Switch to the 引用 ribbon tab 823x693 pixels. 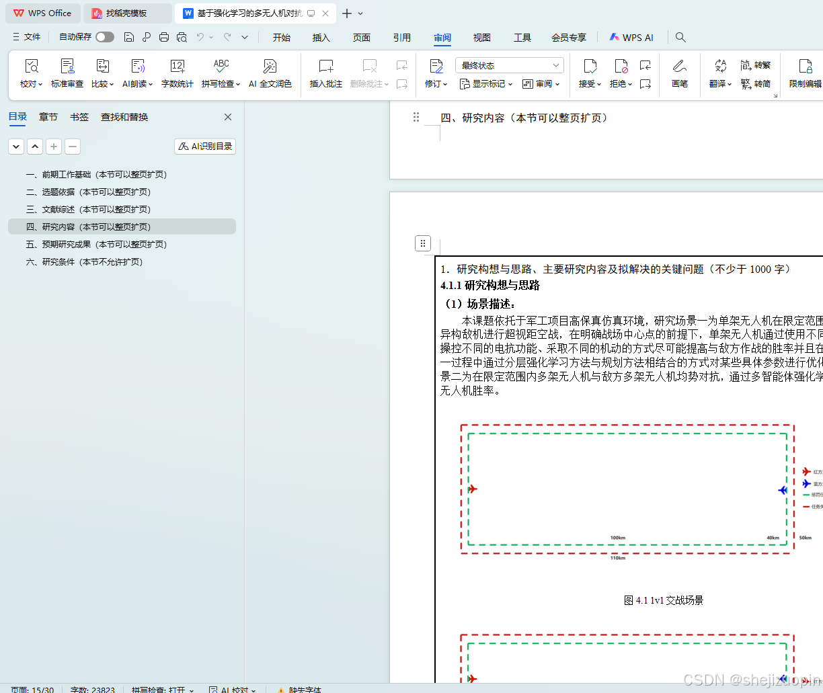(x=402, y=38)
